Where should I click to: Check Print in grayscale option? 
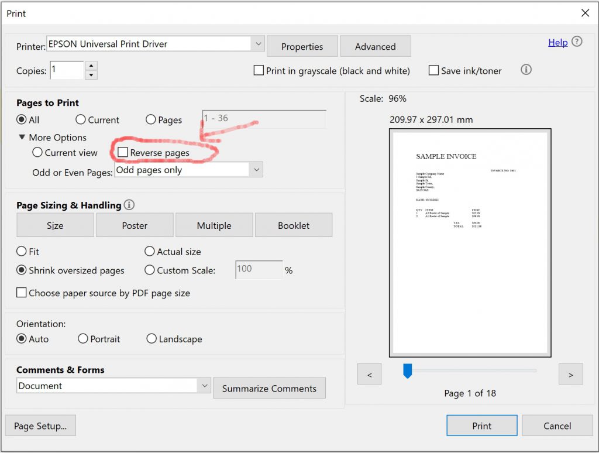point(259,70)
